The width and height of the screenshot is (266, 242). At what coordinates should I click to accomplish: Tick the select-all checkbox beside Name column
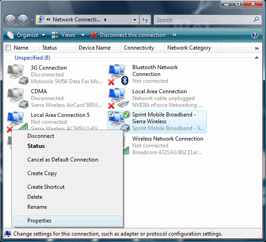(8, 48)
